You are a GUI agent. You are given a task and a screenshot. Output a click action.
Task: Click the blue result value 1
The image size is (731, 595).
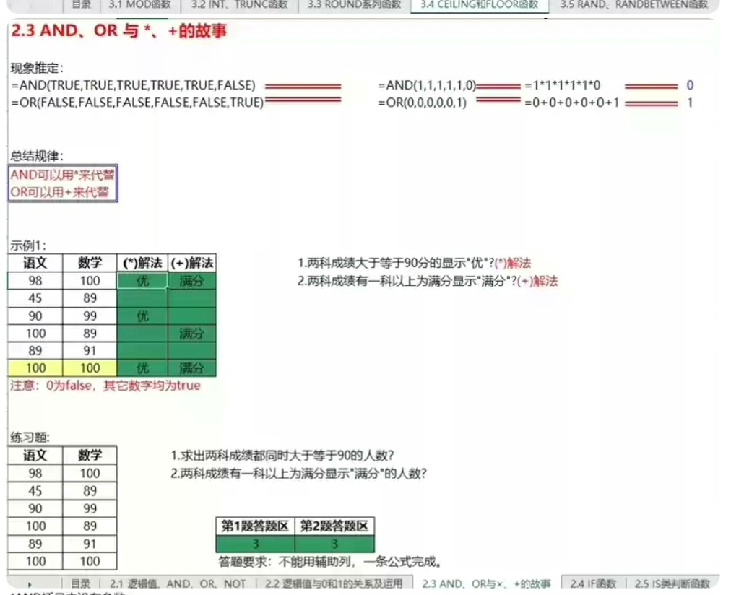[x=690, y=103]
